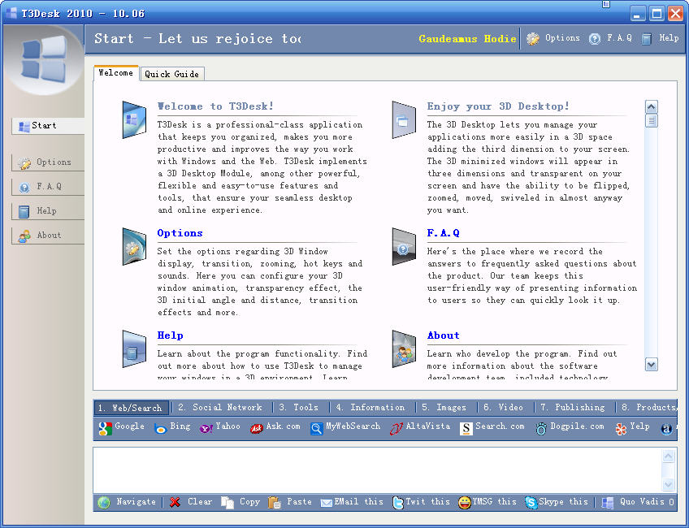Select the Start sidebar item

pos(48,126)
